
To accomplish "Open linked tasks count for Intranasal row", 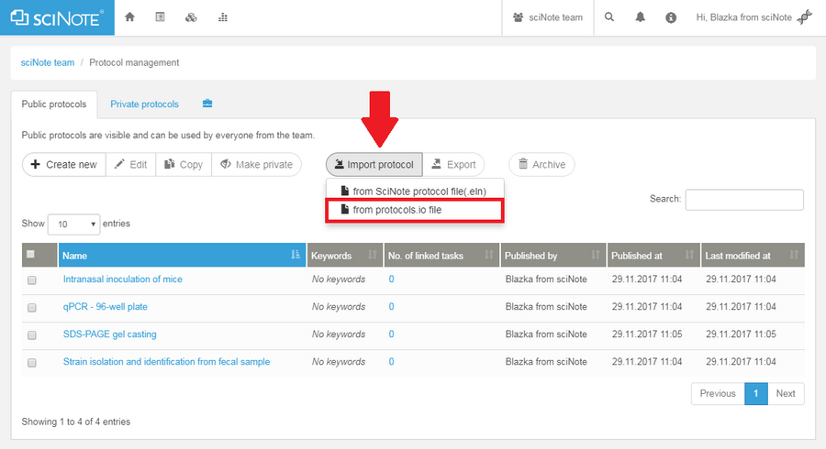I will (x=391, y=279).
